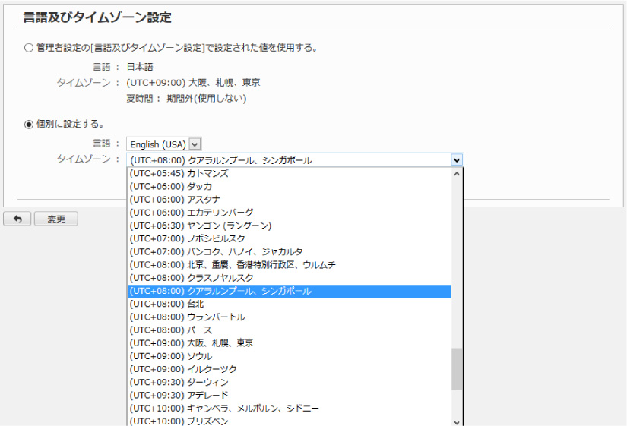627x426 pixels.
Task: Click the list scrollbar up arrow
Action: click(x=457, y=174)
